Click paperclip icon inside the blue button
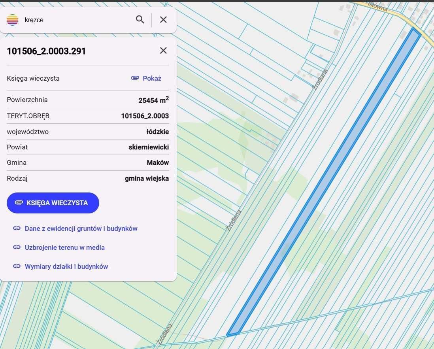434x349 pixels. point(19,203)
